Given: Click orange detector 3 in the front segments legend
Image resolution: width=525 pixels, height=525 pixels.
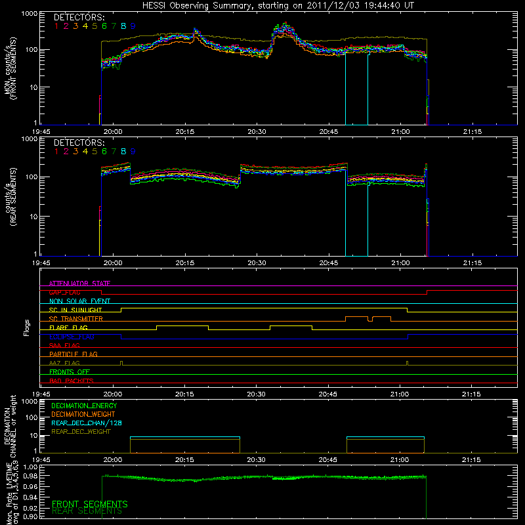Looking at the screenshot, I should (x=75, y=26).
